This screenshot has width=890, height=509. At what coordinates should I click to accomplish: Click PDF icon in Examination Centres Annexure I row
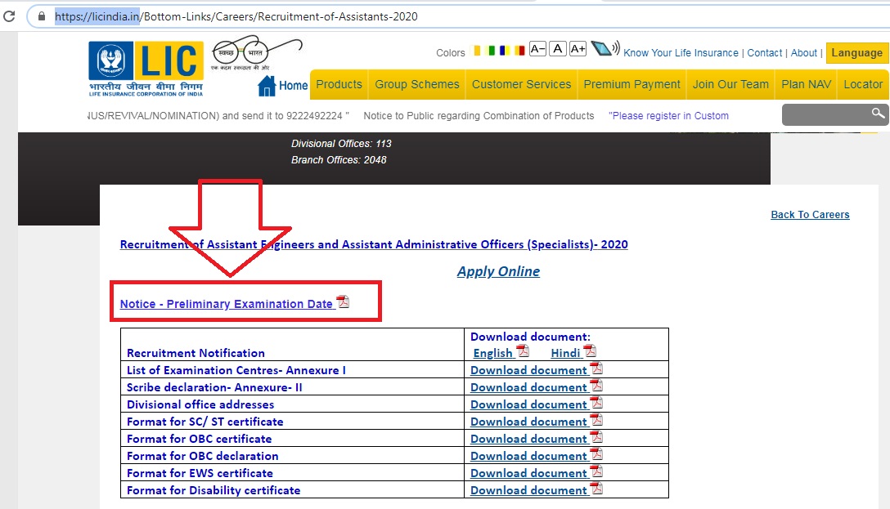coord(596,368)
